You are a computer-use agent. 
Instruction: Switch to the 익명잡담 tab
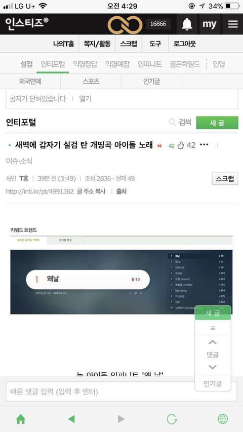(x=85, y=64)
